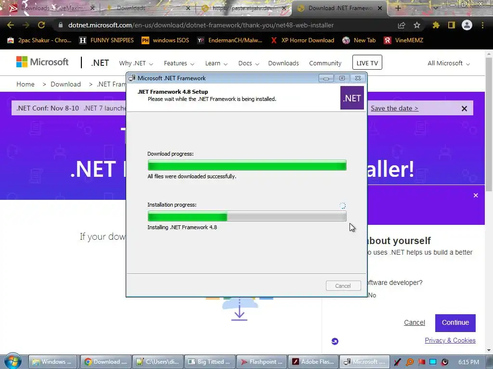This screenshot has width=493, height=369.
Task: Open FUNNY SNIPPIES bookmark
Action: click(106, 40)
